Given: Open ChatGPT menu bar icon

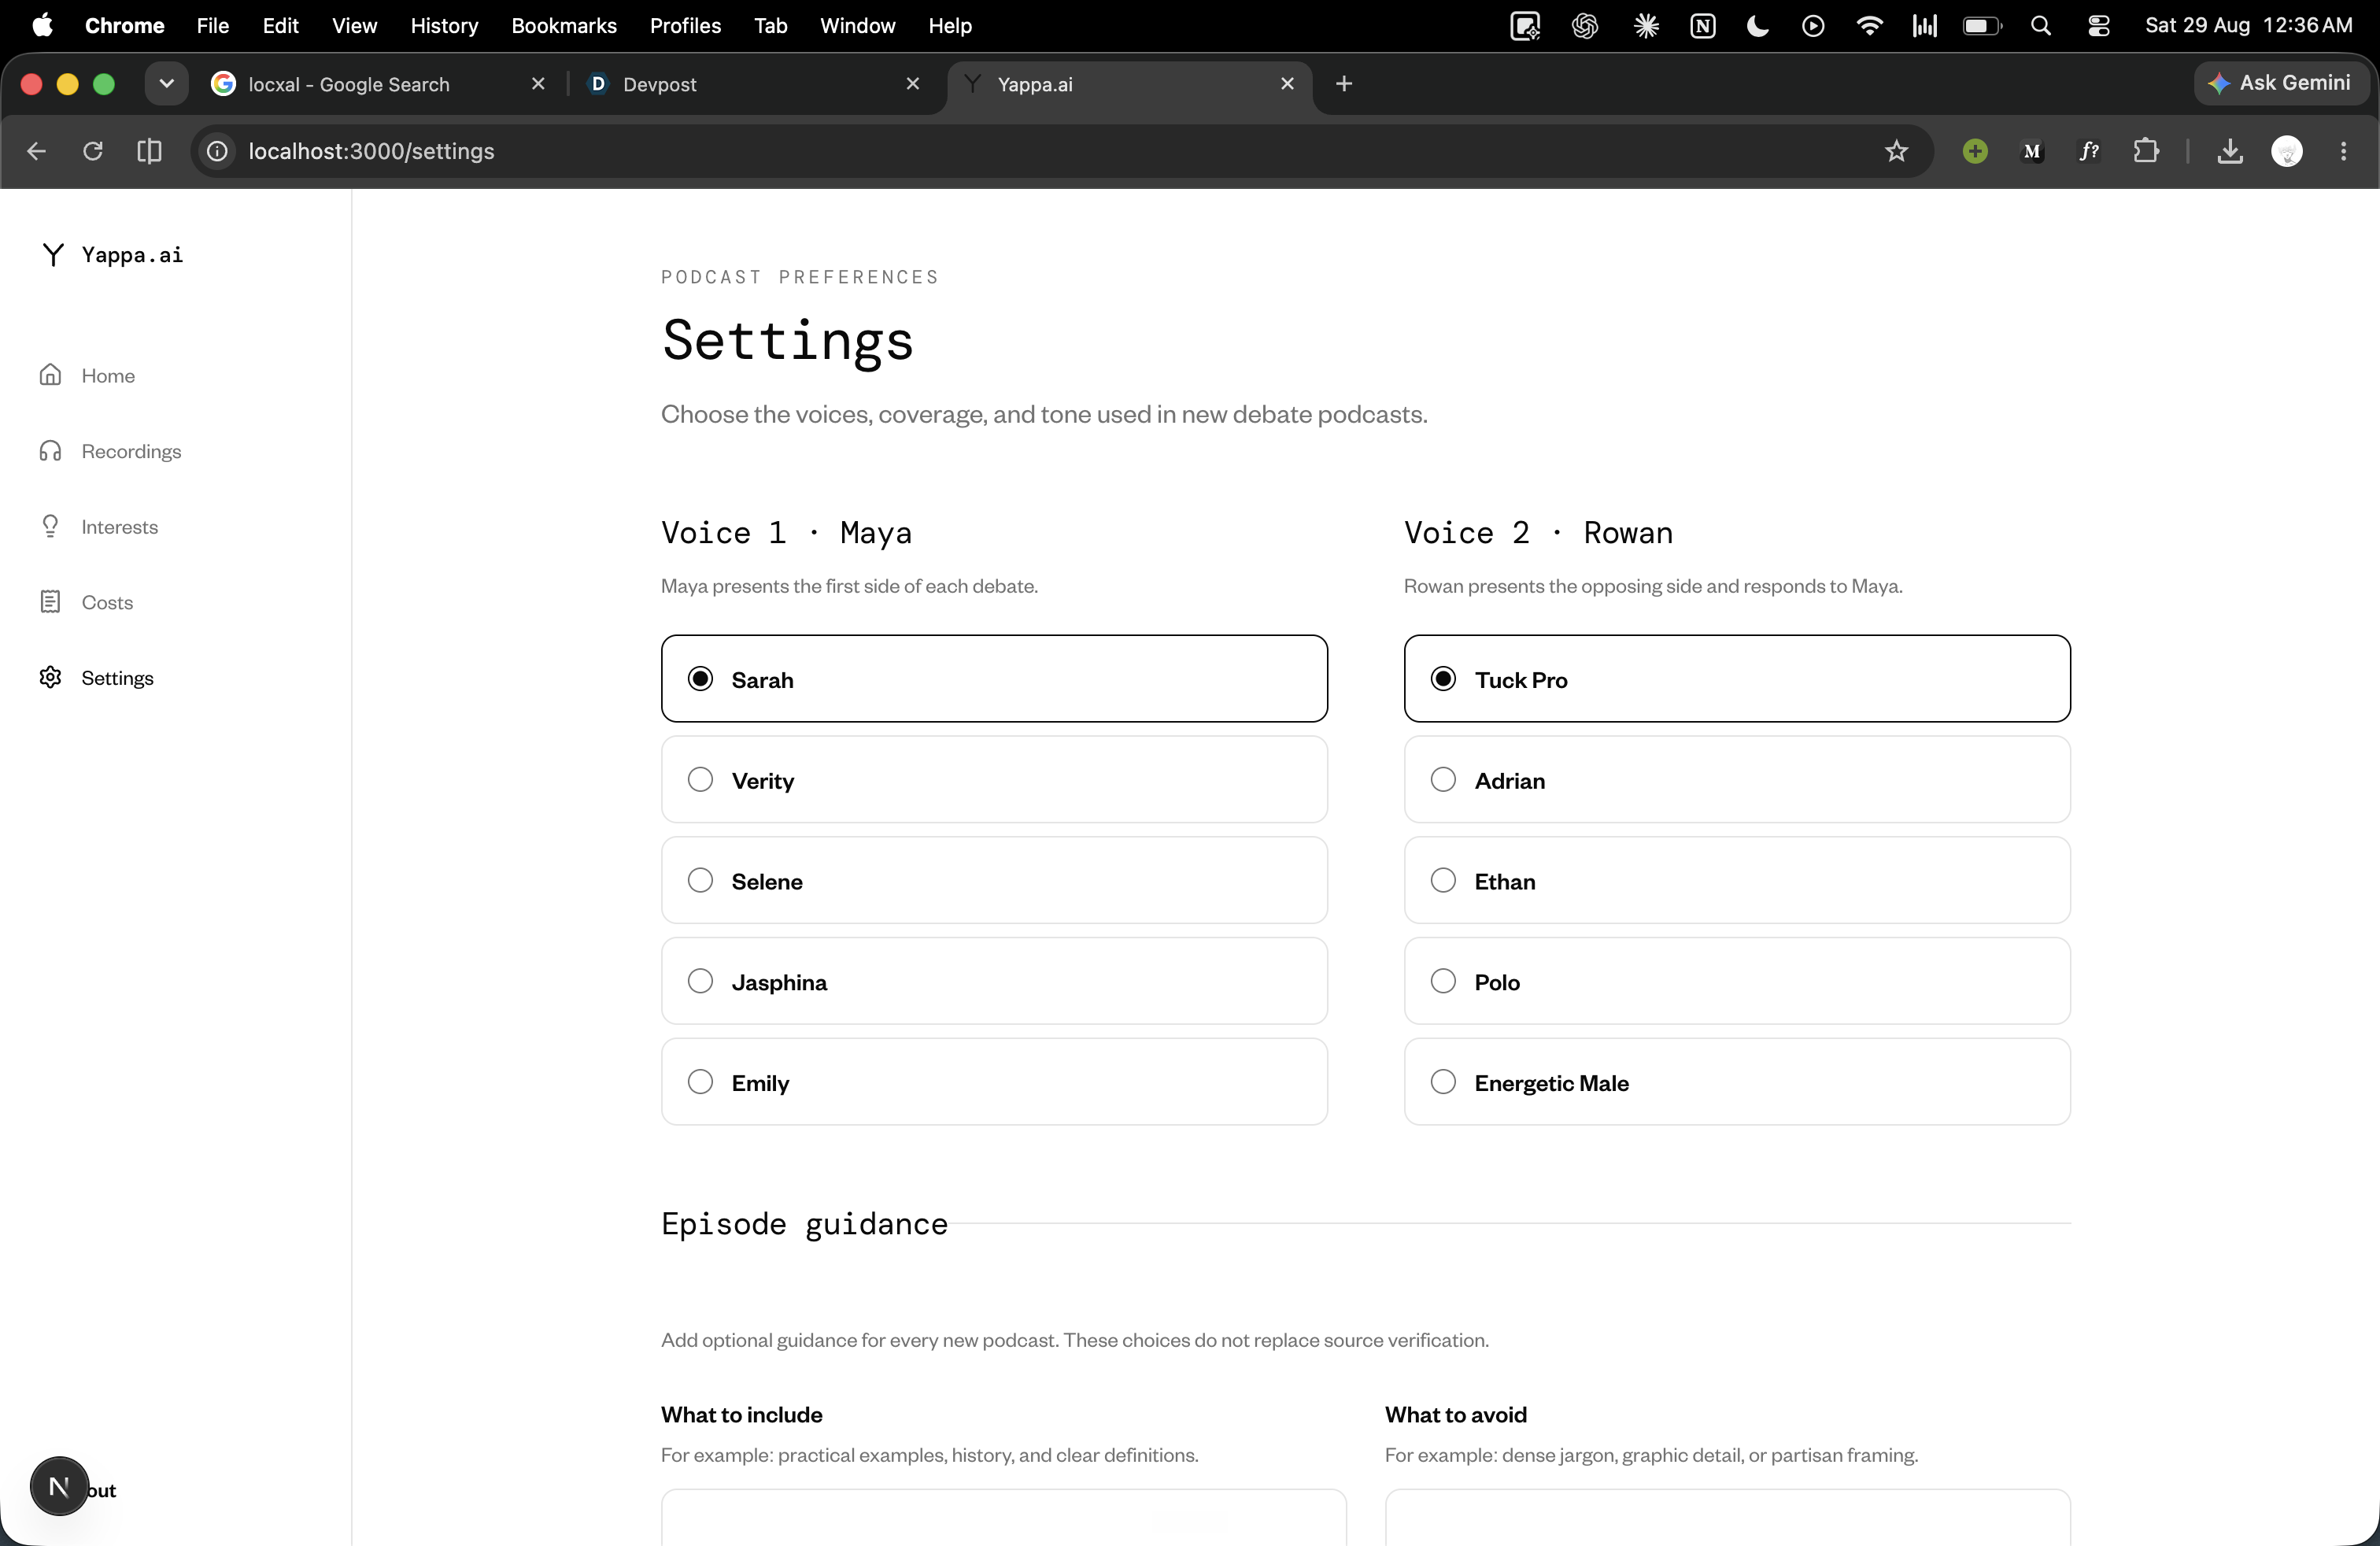Looking at the screenshot, I should tap(1585, 26).
